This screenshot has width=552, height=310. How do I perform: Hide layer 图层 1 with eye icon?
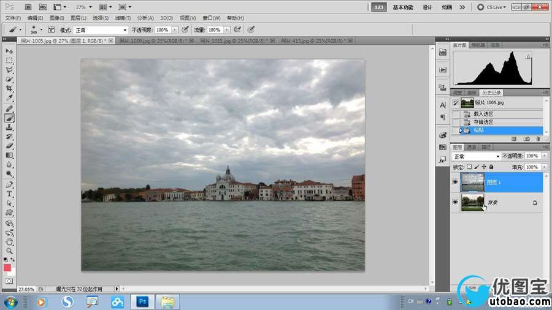click(455, 182)
